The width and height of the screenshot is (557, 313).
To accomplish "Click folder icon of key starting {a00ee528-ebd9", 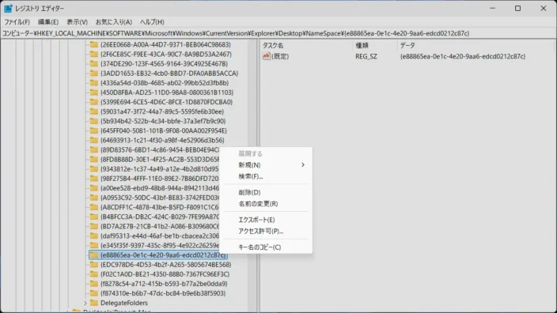I will [94, 188].
